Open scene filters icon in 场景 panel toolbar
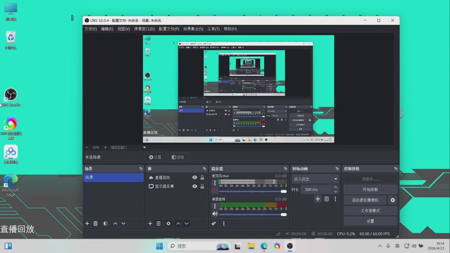The height and width of the screenshot is (253, 450). 105,223
